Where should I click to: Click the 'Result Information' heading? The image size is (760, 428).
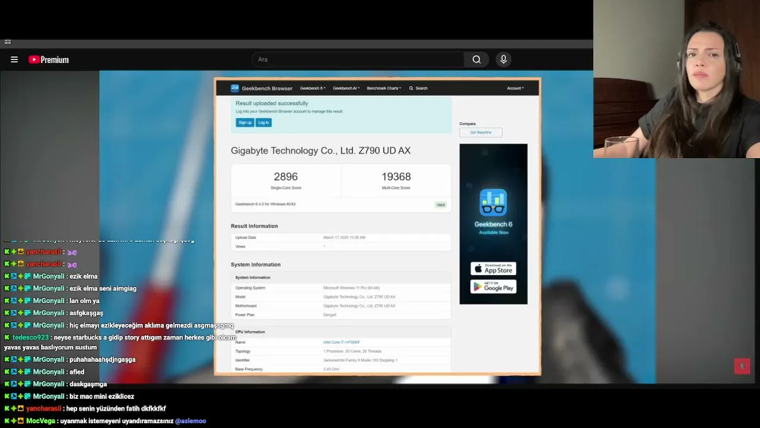[x=254, y=226]
